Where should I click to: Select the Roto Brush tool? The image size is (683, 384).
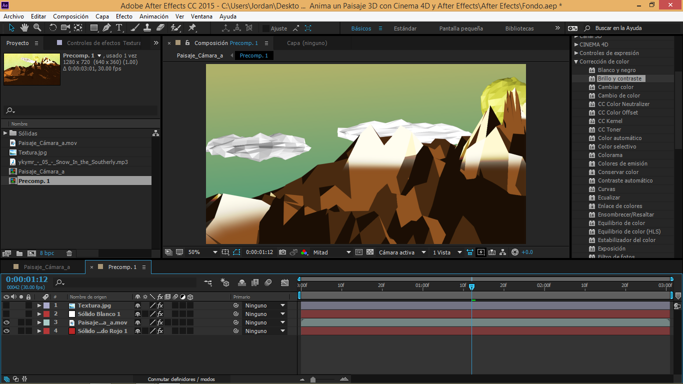175,28
